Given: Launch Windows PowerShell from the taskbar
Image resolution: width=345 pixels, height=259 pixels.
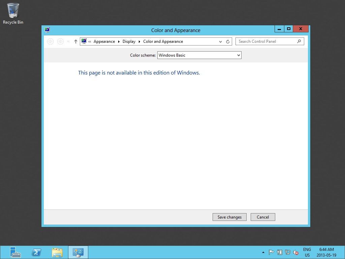Looking at the screenshot, I should (x=36, y=252).
